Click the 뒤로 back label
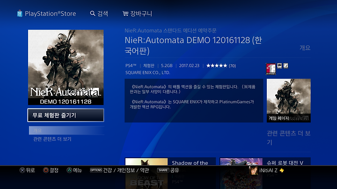This screenshot has height=189, width=337. (x=30, y=170)
